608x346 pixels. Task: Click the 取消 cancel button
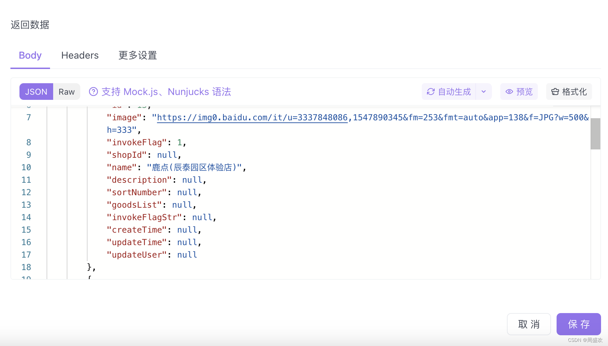529,324
